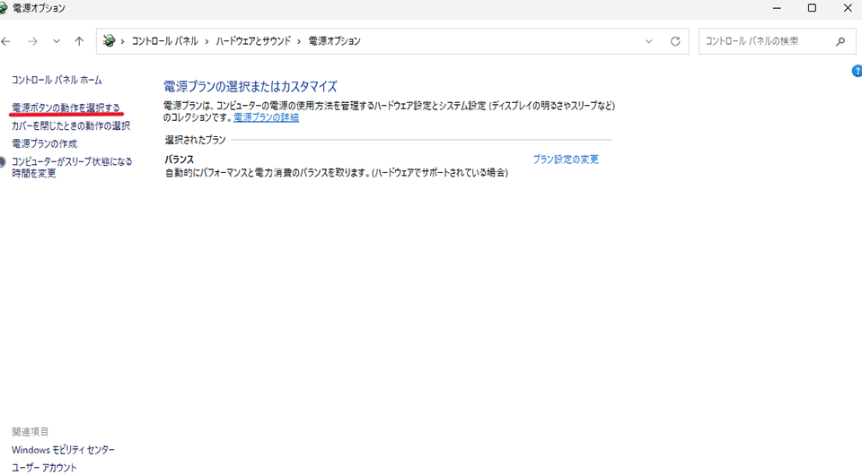
Task: Select カバーを閉じたときの動作の選択 in the sidebar
Action: pyautogui.click(x=71, y=125)
